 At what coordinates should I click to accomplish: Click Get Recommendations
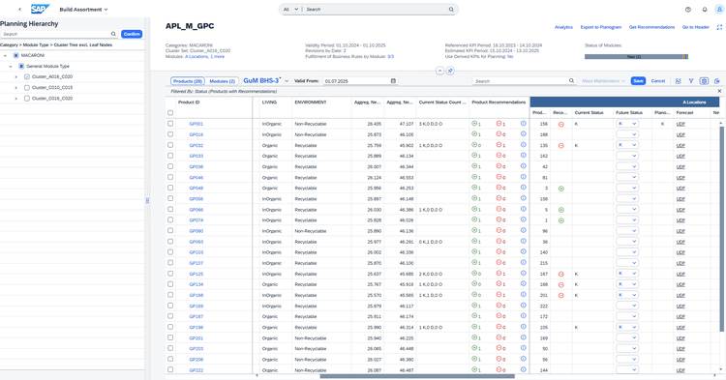(651, 27)
